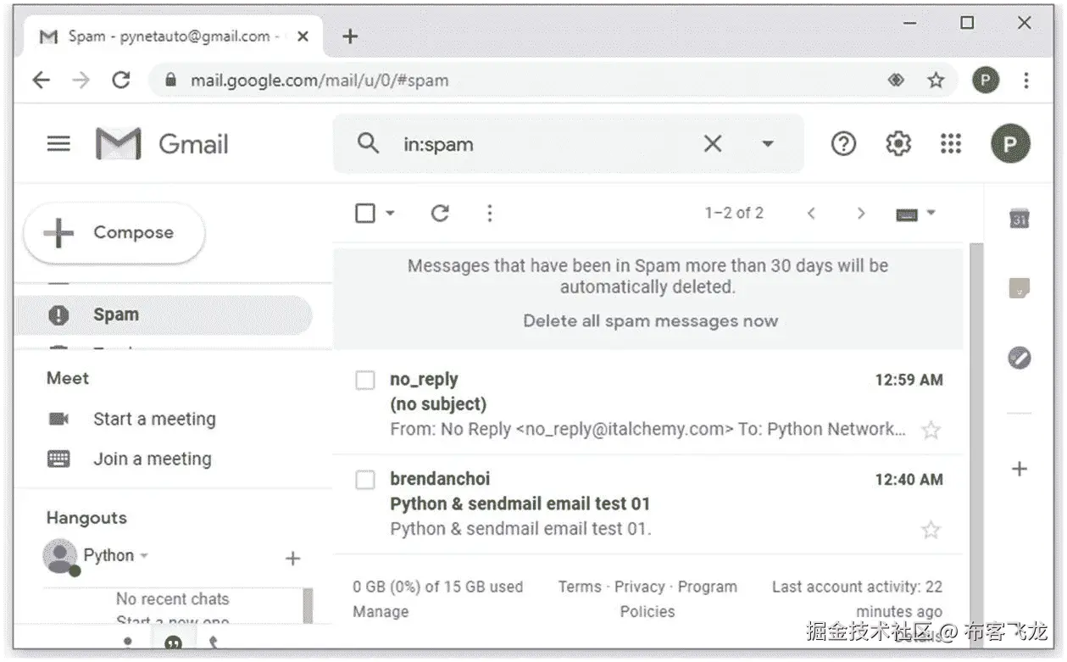
Task: Open Gmail settings gear
Action: coord(898,144)
